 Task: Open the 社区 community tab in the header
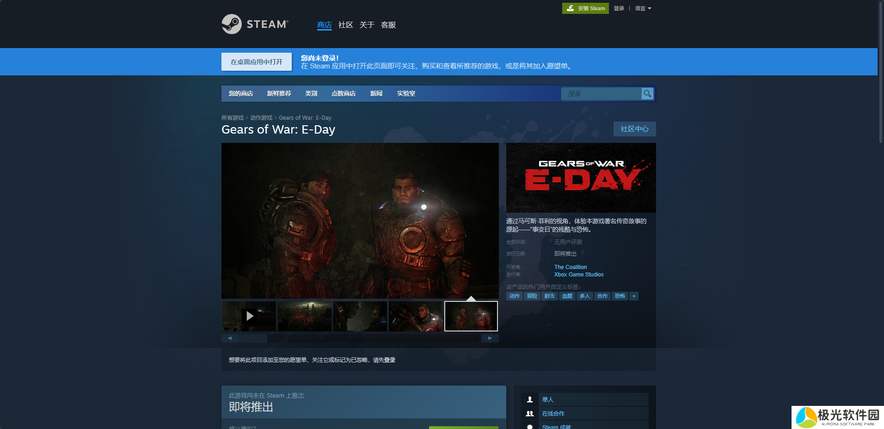click(x=345, y=25)
